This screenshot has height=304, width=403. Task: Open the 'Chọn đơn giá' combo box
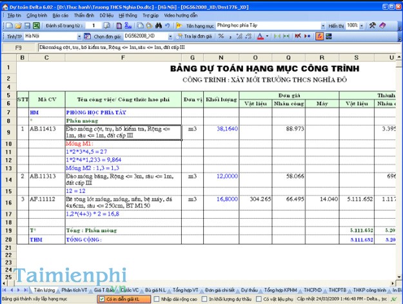pyautogui.click(x=170, y=36)
